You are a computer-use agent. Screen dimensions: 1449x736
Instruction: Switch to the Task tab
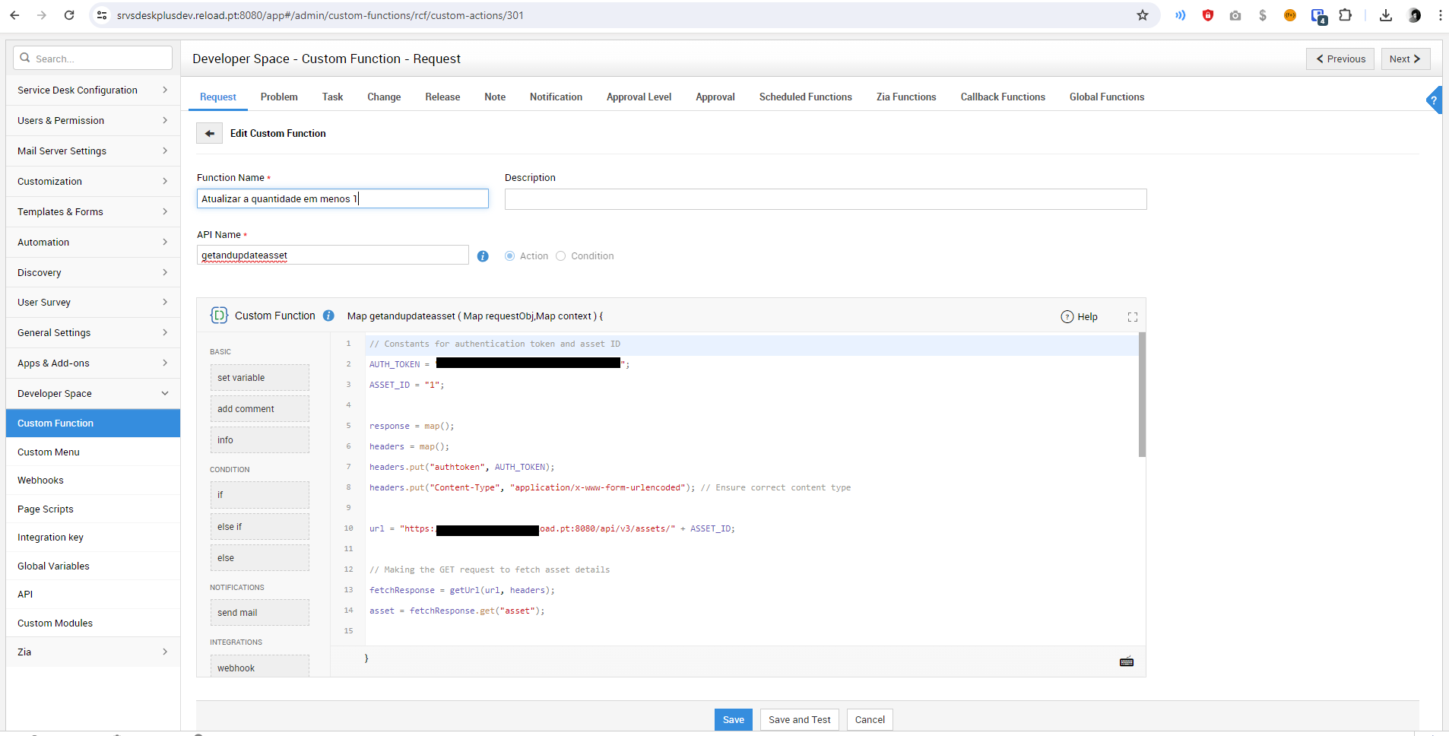(x=332, y=97)
